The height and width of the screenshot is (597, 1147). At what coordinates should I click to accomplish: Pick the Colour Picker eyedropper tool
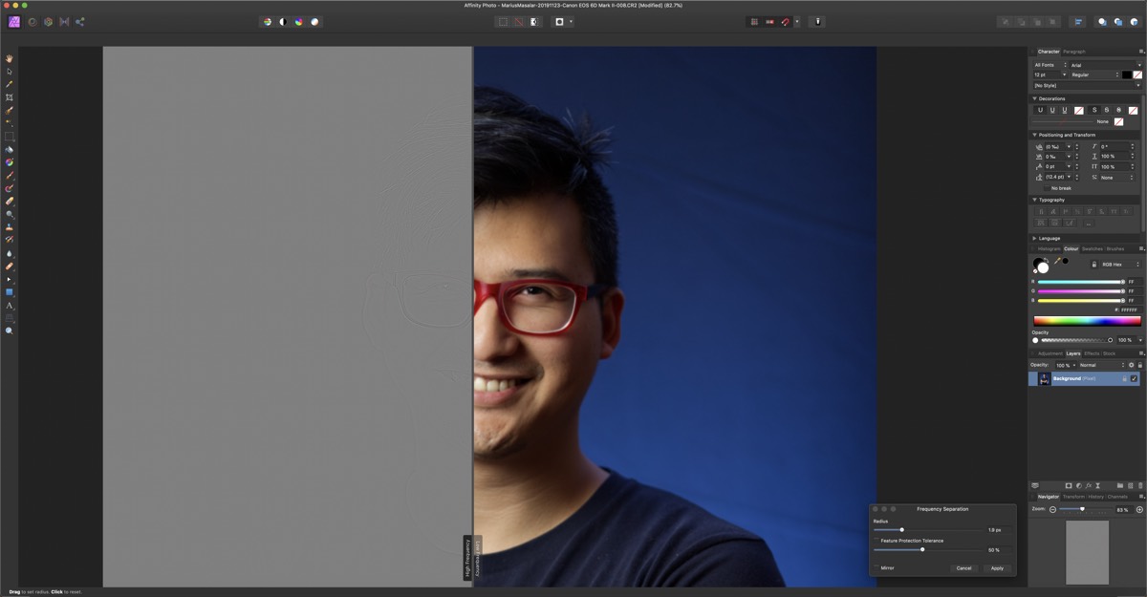pyautogui.click(x=10, y=84)
